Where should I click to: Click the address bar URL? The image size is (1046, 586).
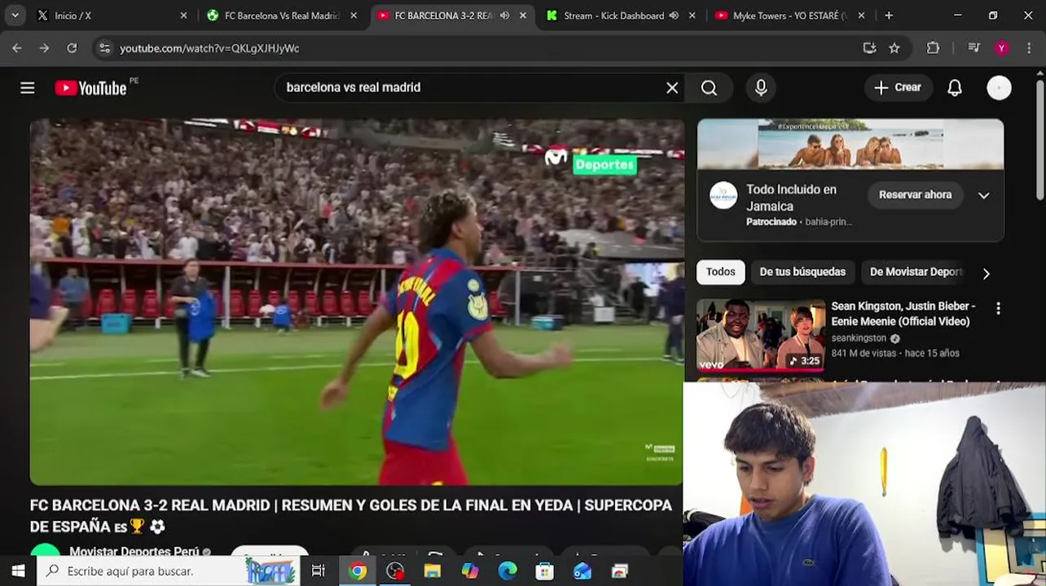pos(209,48)
